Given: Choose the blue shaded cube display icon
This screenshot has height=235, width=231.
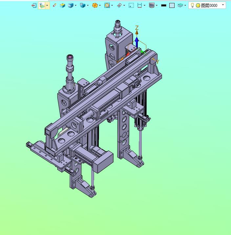Looking at the screenshot, I should tap(71, 5).
